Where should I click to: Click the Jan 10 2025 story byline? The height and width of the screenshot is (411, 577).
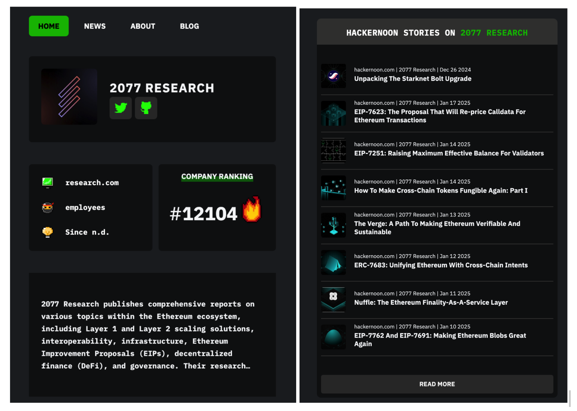pos(412,327)
